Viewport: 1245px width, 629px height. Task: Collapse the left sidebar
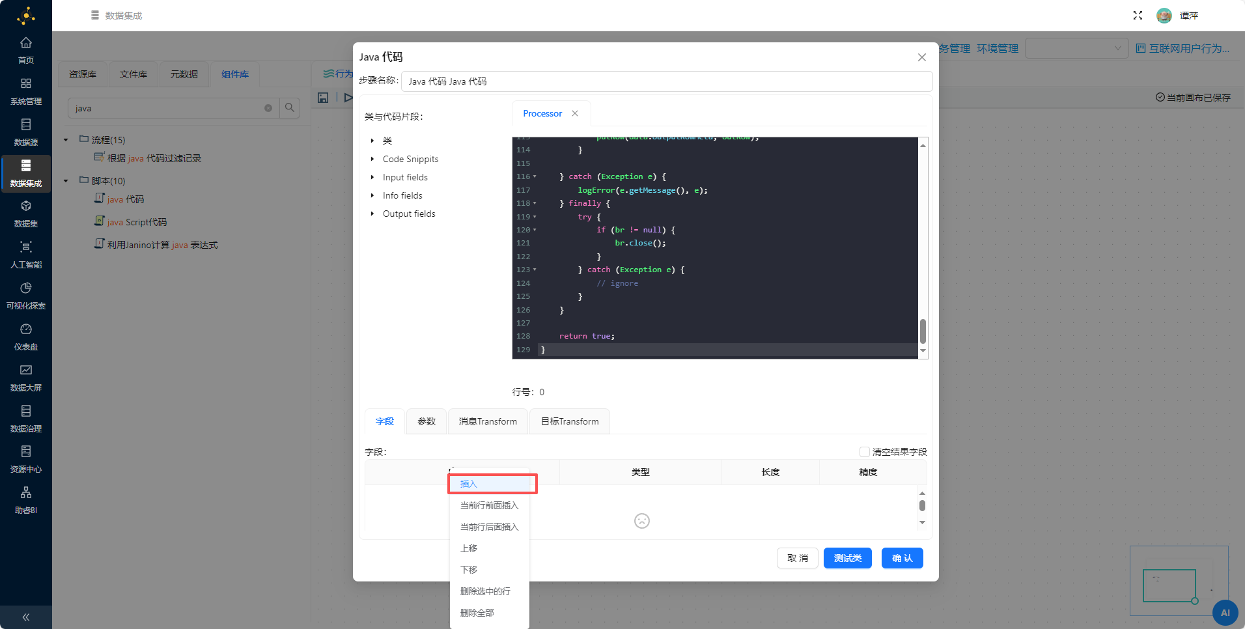click(26, 617)
